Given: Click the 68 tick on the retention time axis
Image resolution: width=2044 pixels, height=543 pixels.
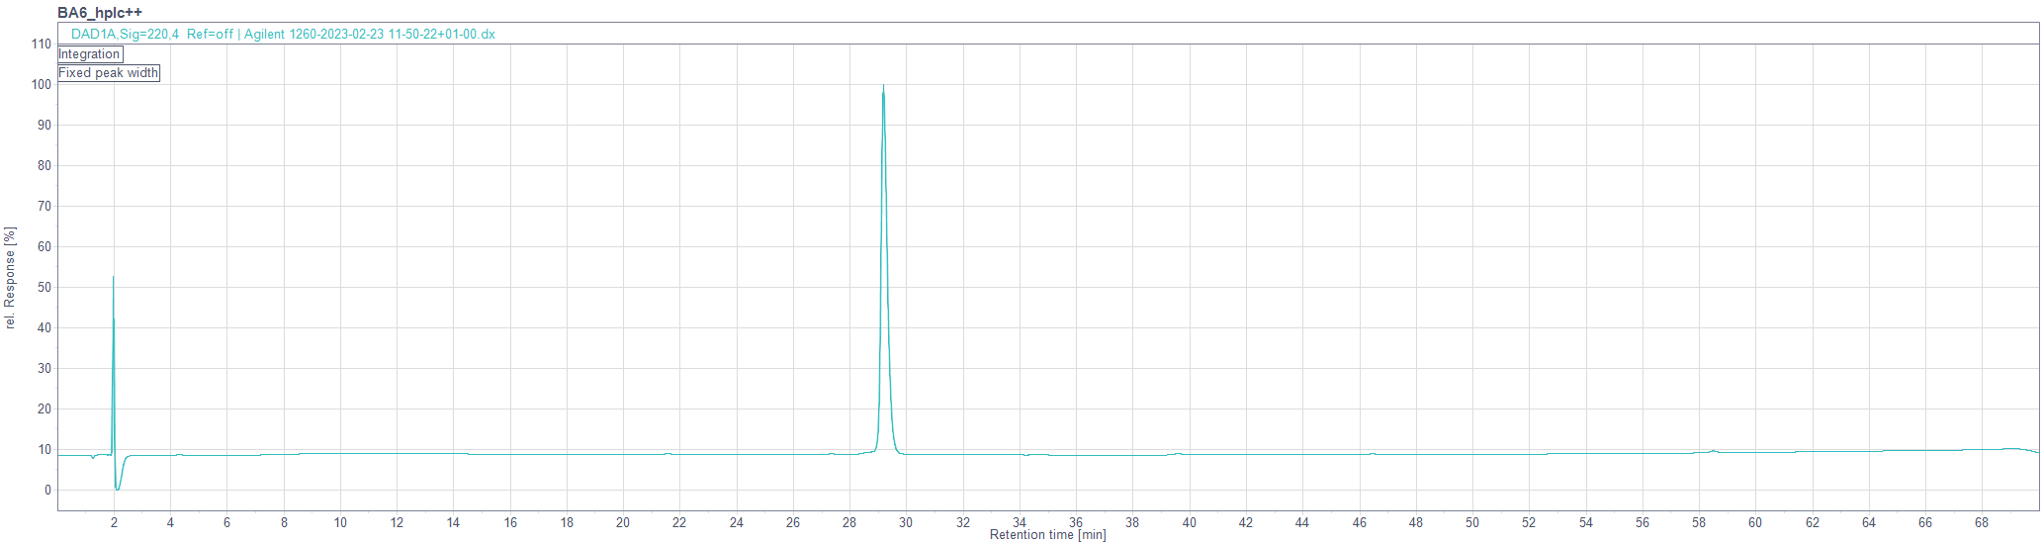Looking at the screenshot, I should pos(1982,522).
